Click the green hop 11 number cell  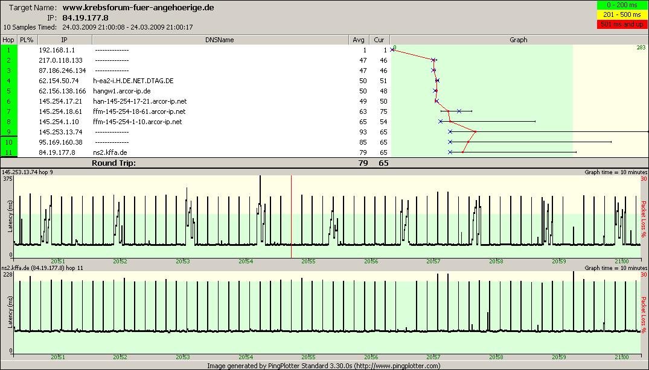8,152
